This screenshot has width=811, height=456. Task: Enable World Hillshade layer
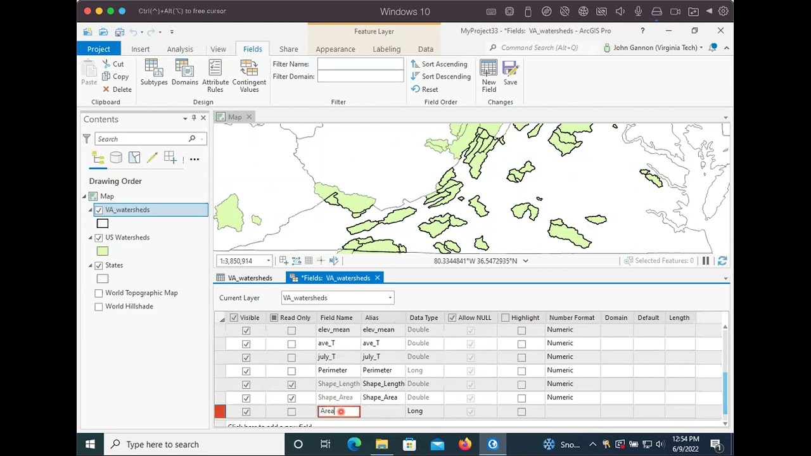pyautogui.click(x=99, y=307)
